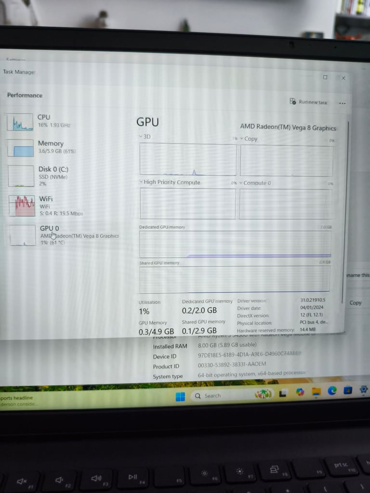This screenshot has width=370, height=493.
Task: Select the CPU performance graph thumbnail
Action: point(20,122)
